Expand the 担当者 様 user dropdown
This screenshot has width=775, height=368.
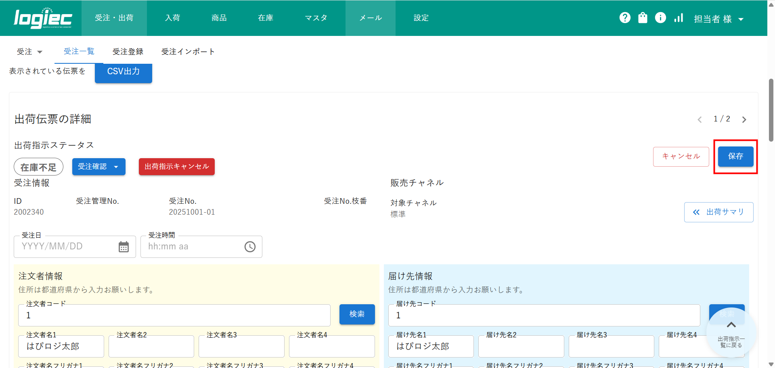pyautogui.click(x=718, y=19)
